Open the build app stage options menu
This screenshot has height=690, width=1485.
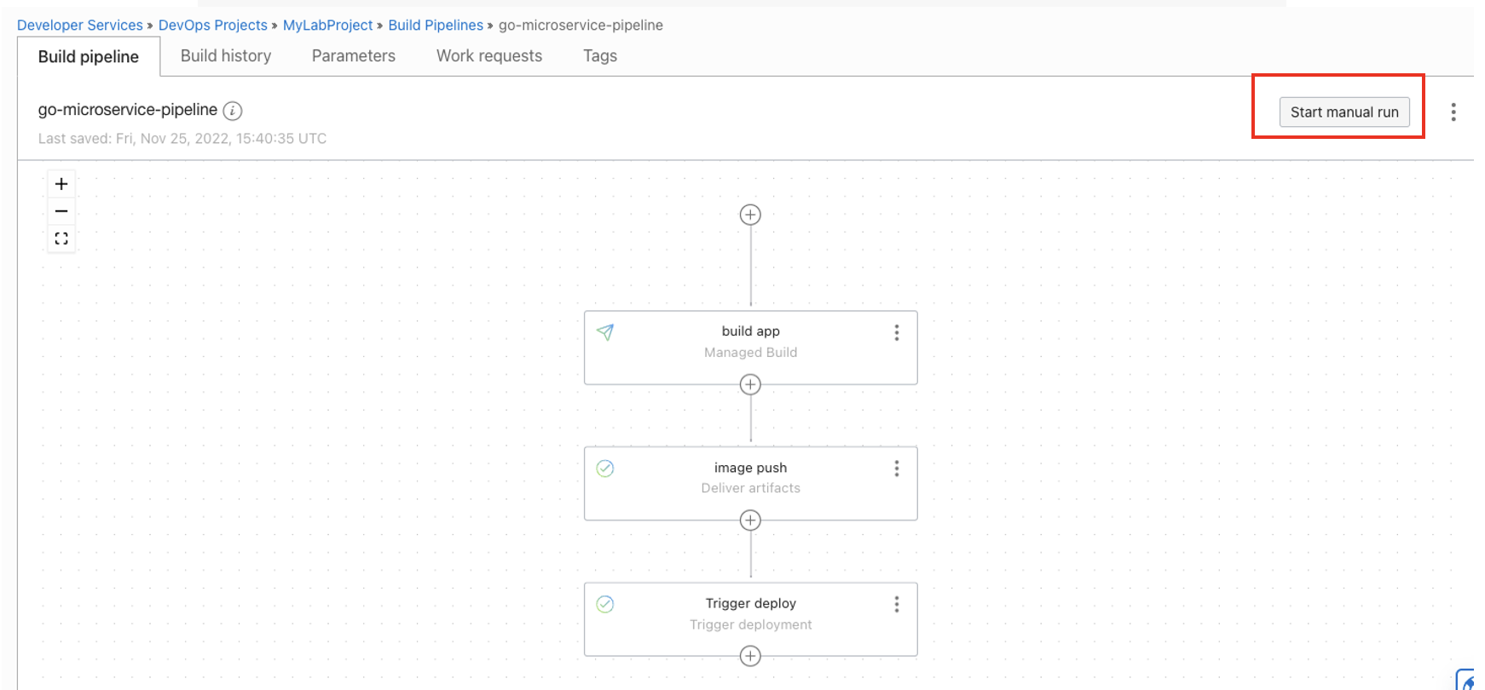(896, 332)
